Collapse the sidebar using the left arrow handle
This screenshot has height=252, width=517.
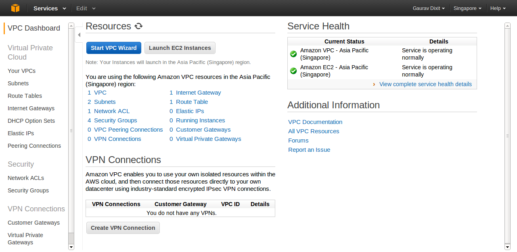[x=79, y=35]
